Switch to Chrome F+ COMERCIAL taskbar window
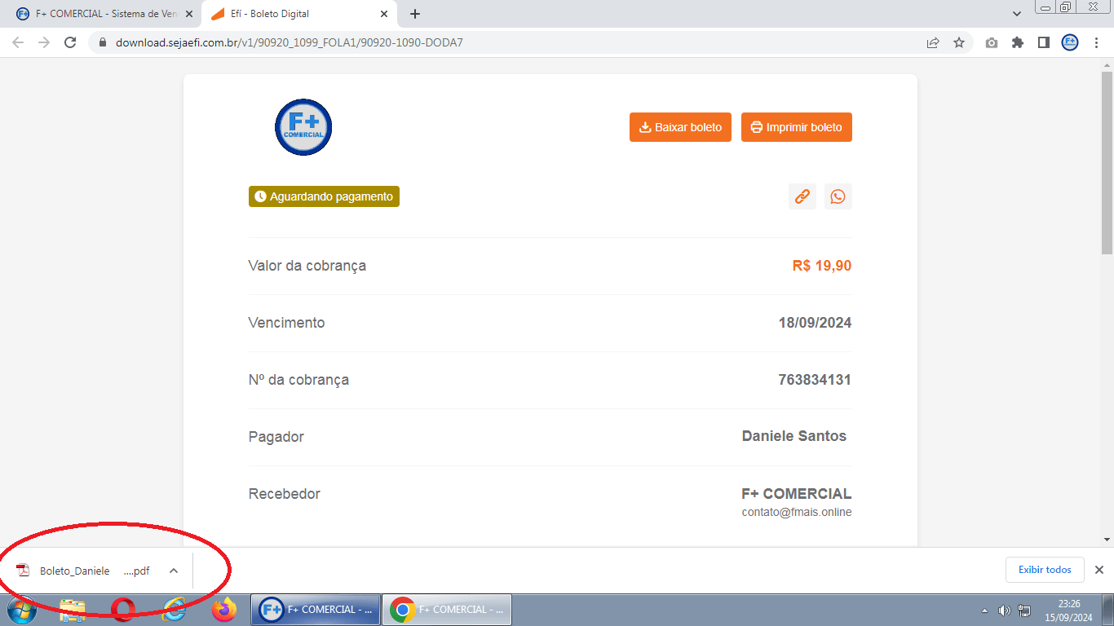The height and width of the screenshot is (626, 1114). (447, 610)
